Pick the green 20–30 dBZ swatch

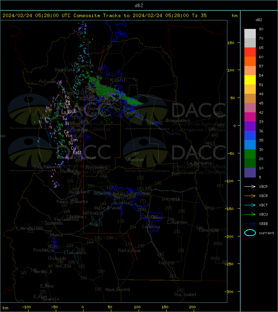[x=250, y=154]
